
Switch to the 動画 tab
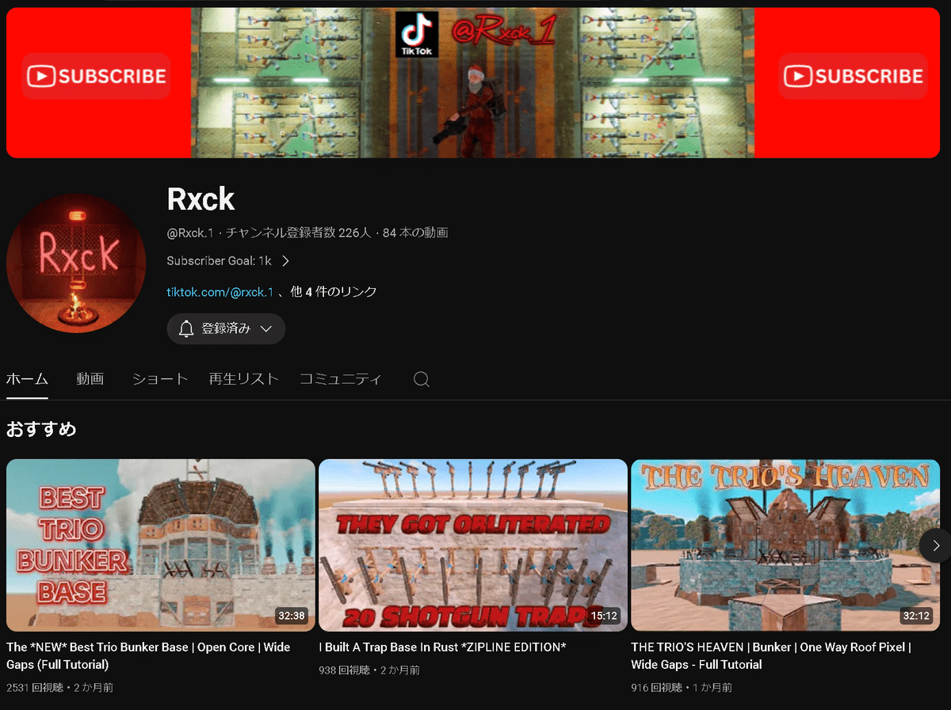(x=90, y=379)
